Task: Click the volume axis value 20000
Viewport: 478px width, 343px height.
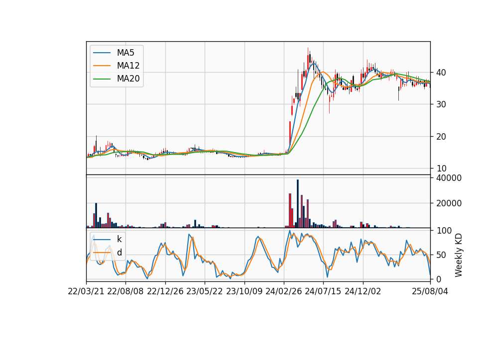Action: click(x=449, y=203)
